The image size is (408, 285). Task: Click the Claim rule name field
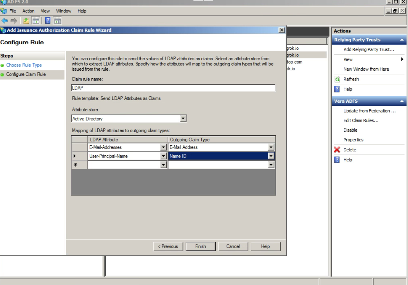pyautogui.click(x=173, y=88)
